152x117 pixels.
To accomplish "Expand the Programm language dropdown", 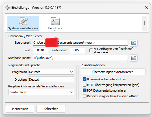I will (x=51, y=72).
